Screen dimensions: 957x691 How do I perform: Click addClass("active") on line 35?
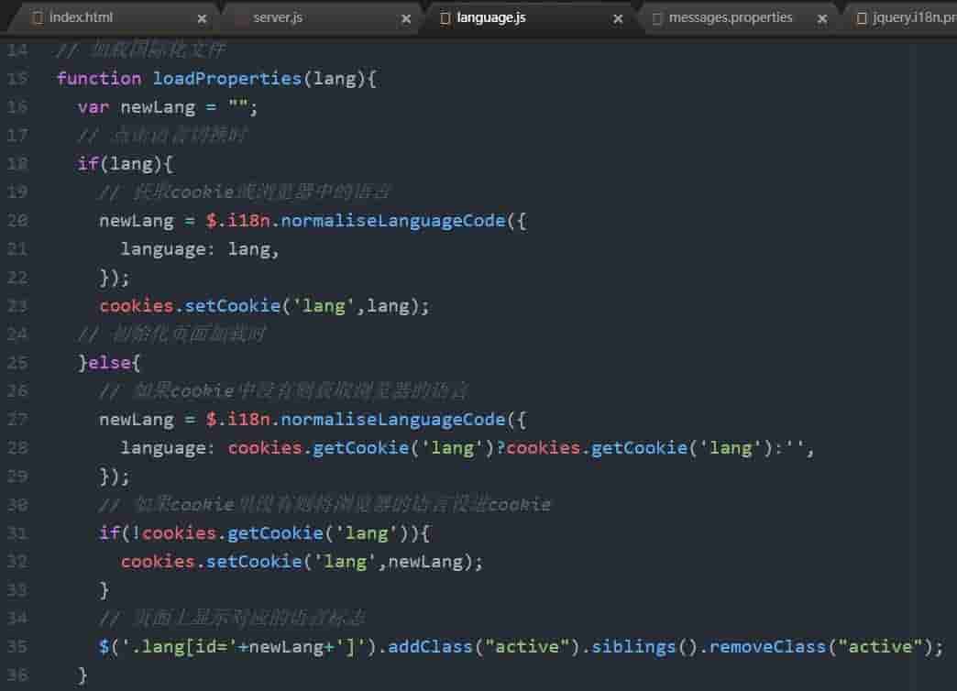[x=483, y=647]
